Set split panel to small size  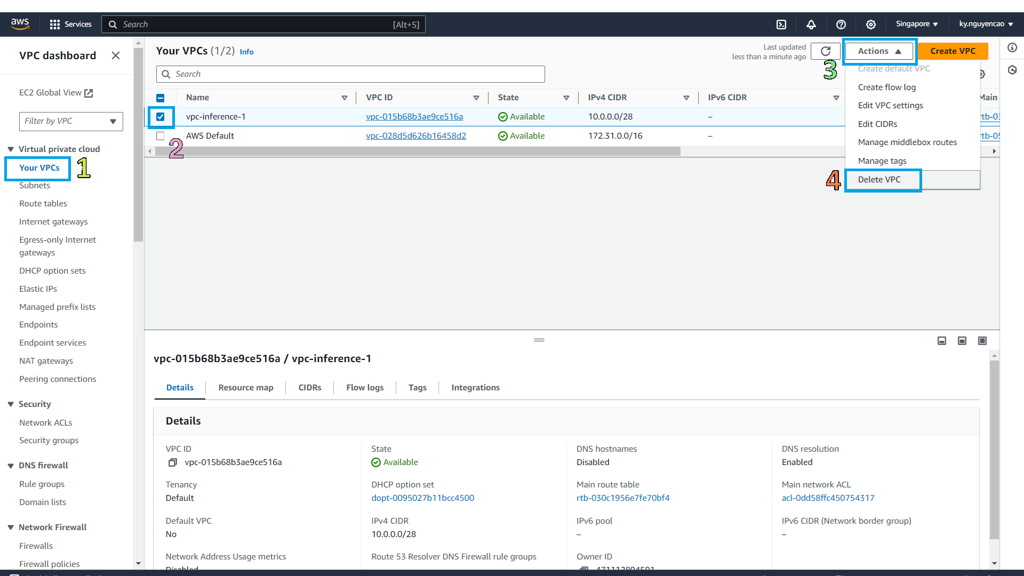(942, 341)
